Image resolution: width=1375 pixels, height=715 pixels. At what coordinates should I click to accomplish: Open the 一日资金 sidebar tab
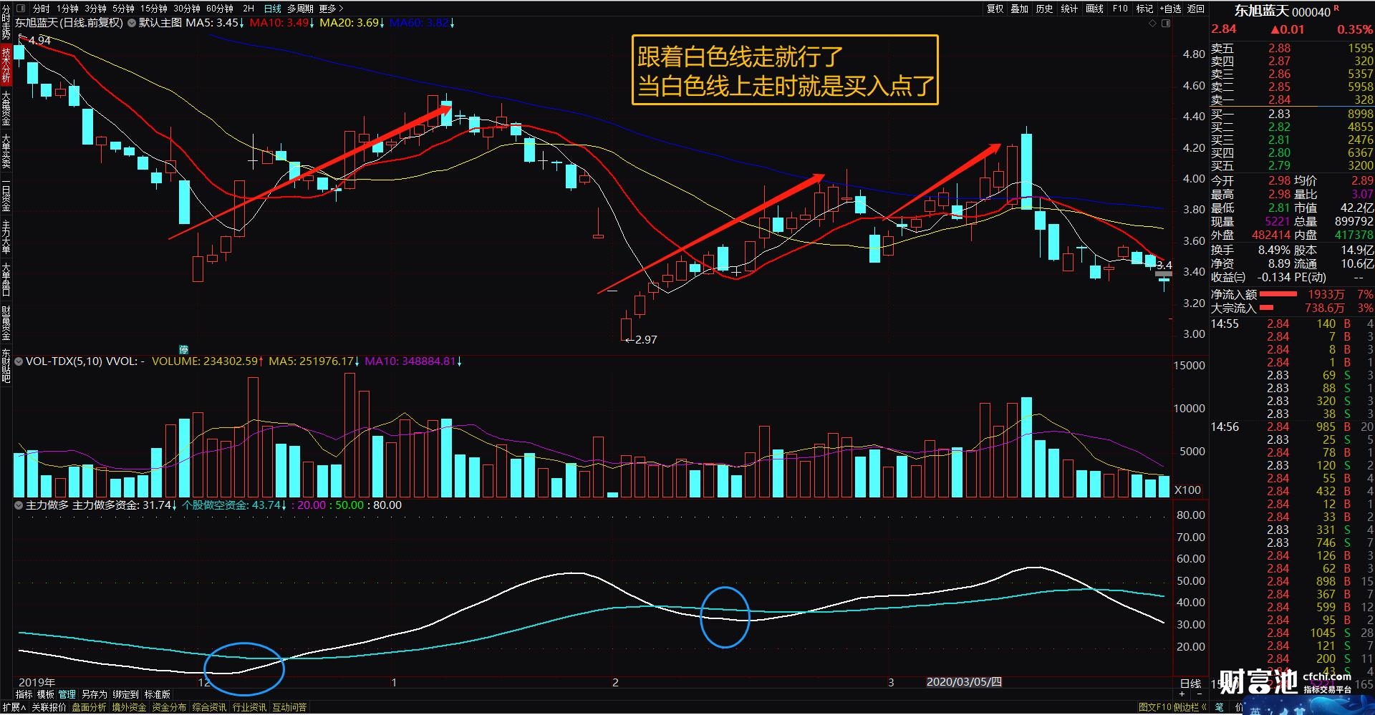click(6, 195)
